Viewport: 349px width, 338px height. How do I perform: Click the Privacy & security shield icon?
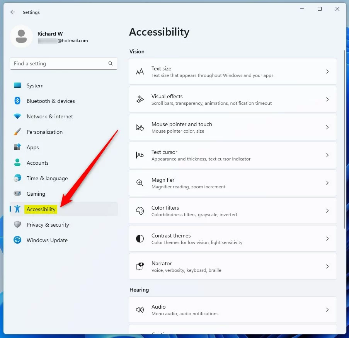[17, 224]
